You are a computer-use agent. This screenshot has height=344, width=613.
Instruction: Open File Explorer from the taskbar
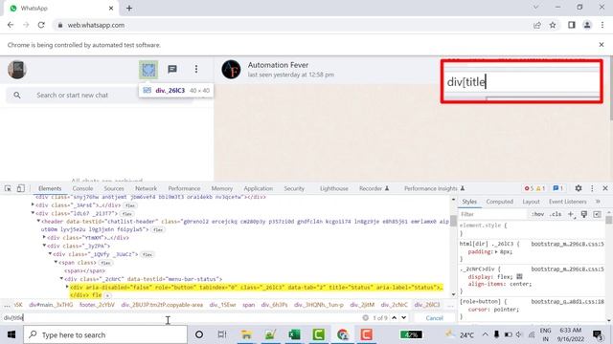point(246,334)
